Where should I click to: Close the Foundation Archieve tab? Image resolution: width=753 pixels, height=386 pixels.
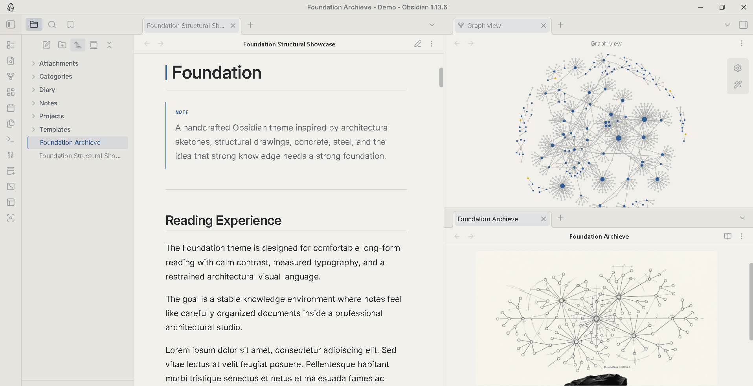click(x=544, y=219)
